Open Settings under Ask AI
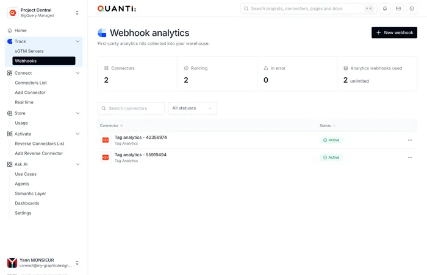The height and width of the screenshot is (275, 427). click(23, 213)
